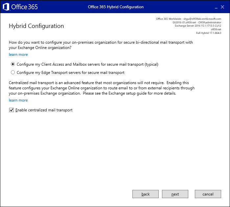Viewport: 230px width, 207px height.
Task: Click the Office 365 logo icon
Action: pyautogui.click(x=6, y=7)
